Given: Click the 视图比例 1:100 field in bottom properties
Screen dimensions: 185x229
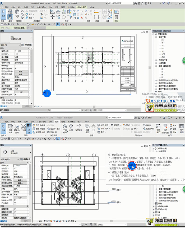Looking at the screenshot, I should (x=20, y=166).
